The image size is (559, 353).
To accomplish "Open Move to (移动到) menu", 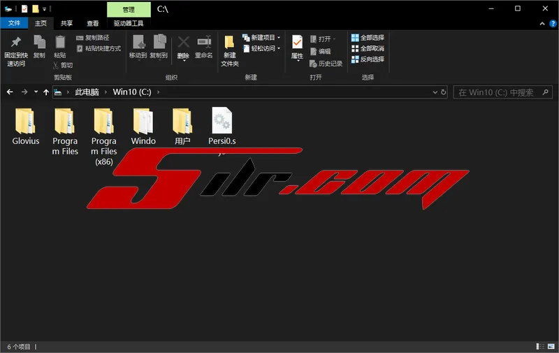I will [138, 48].
